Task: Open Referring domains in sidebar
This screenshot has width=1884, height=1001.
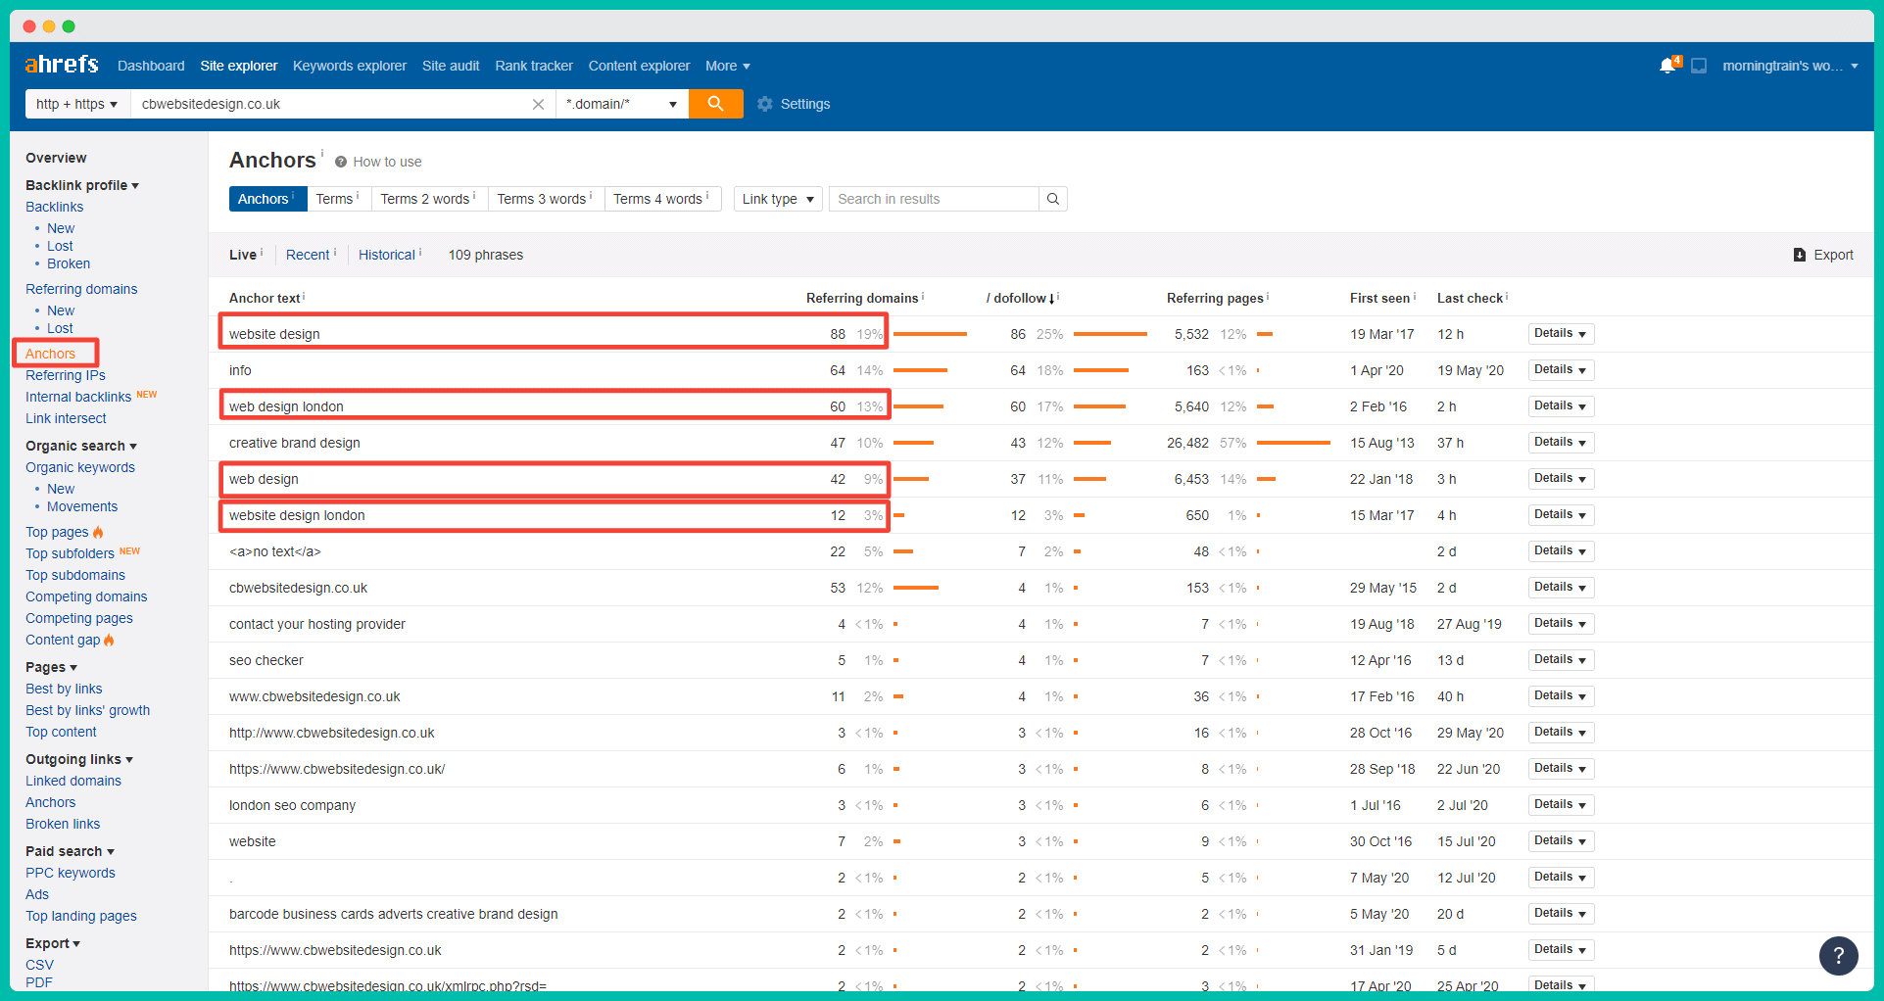Action: 81,289
